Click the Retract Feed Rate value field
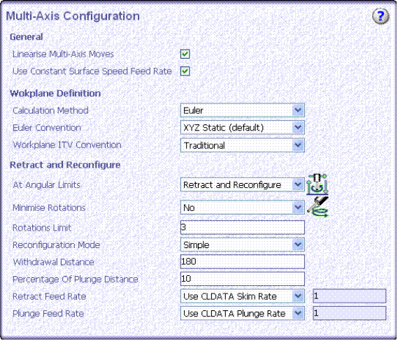This screenshot has height=341, width=398. point(350,296)
